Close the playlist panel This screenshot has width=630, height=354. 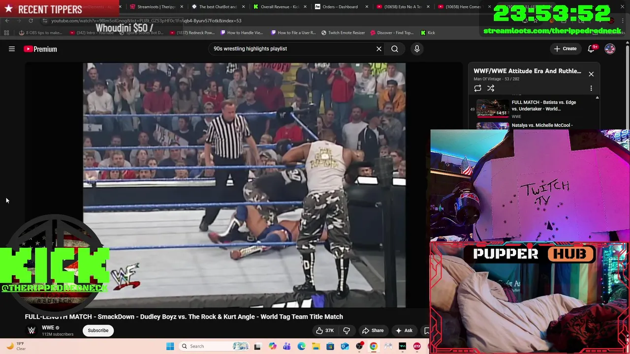tap(591, 74)
